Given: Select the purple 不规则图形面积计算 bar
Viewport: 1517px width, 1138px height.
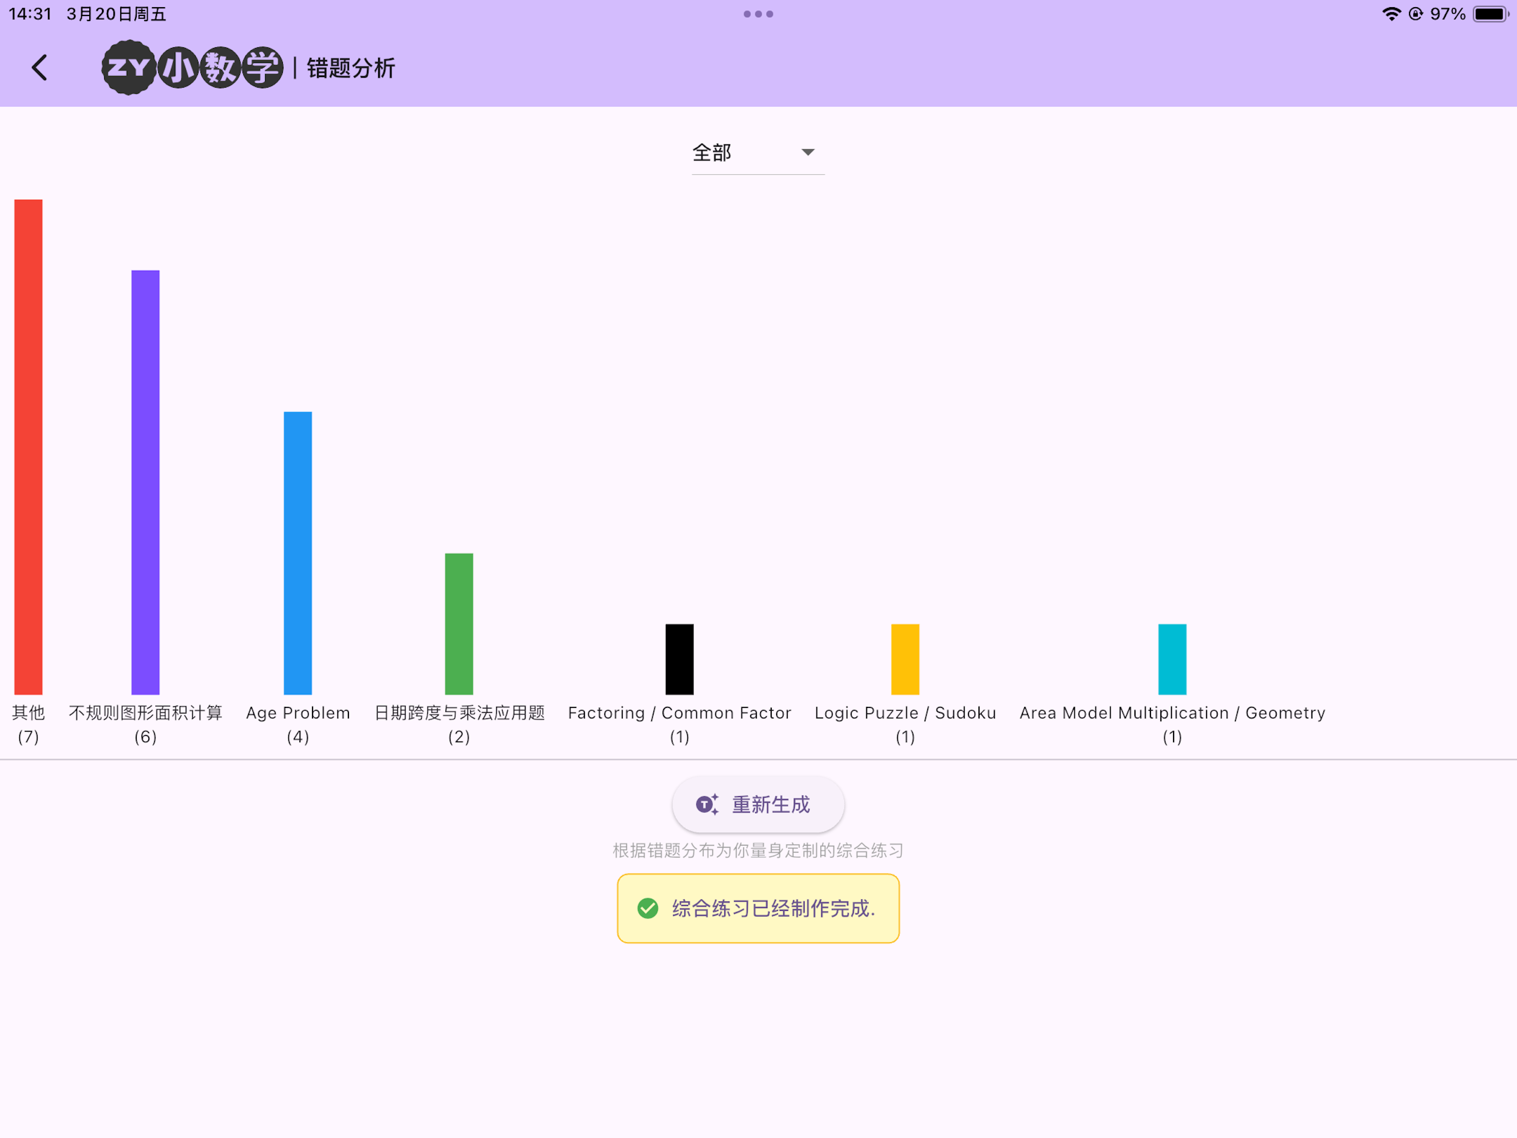Looking at the screenshot, I should [x=146, y=482].
